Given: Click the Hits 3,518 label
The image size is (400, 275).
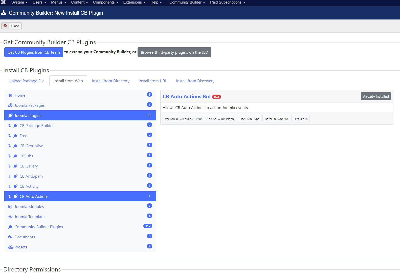Looking at the screenshot, I should [301, 119].
